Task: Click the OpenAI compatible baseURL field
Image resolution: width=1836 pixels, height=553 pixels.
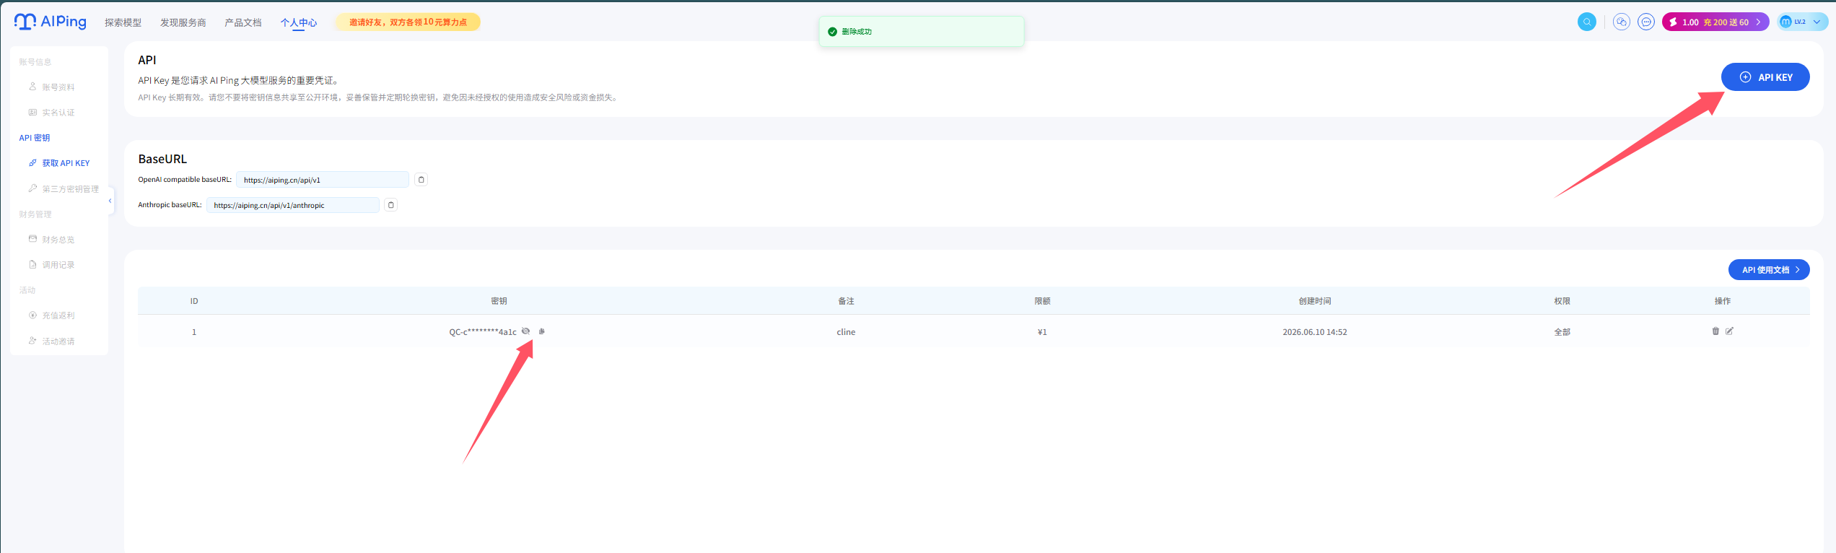Action: click(323, 180)
